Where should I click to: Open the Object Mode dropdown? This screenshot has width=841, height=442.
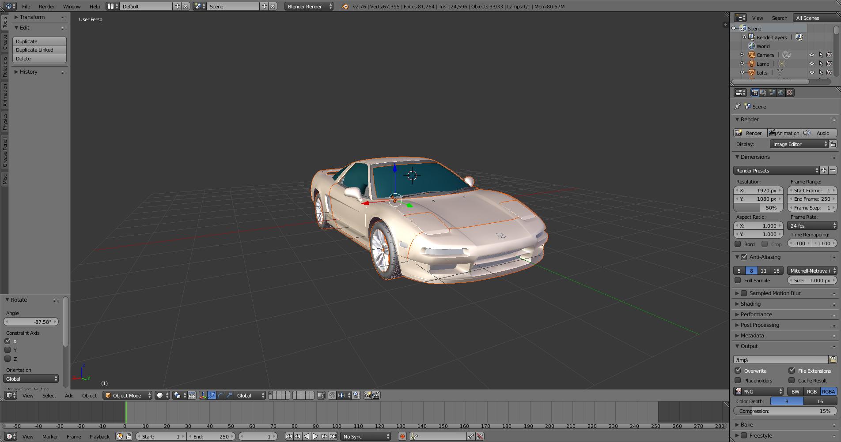[127, 395]
